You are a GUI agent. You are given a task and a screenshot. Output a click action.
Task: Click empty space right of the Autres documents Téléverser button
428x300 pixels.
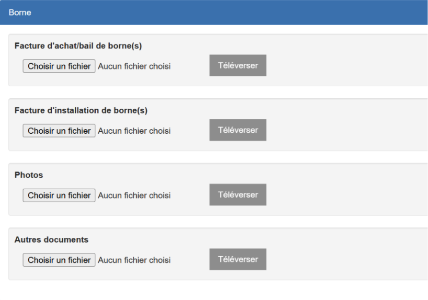point(347,259)
